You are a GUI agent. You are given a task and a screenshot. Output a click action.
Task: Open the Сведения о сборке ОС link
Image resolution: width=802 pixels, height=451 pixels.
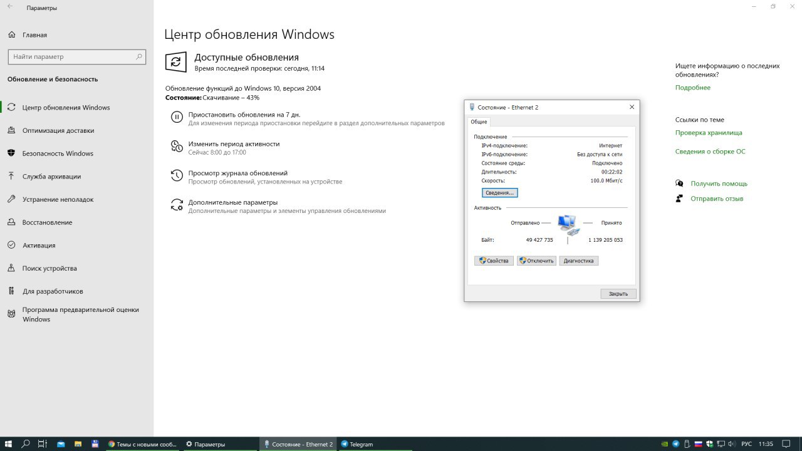coord(711,152)
